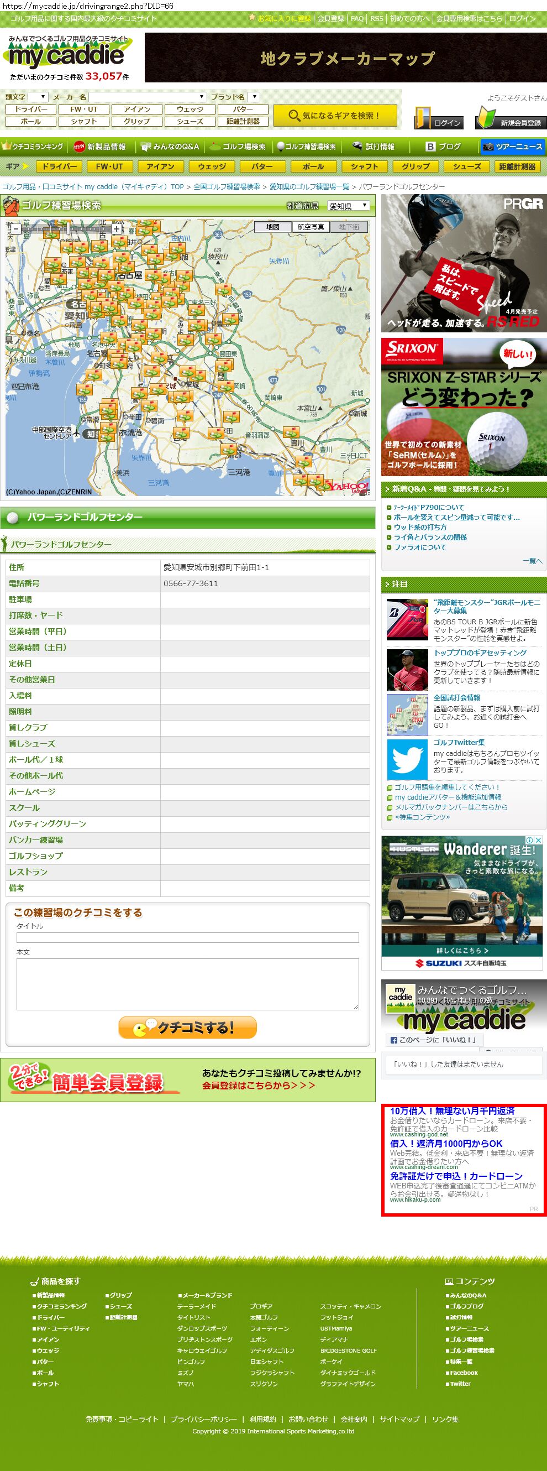Click 簡単会員登録 banner
The width and height of the screenshot is (547, 1471).
click(188, 1080)
